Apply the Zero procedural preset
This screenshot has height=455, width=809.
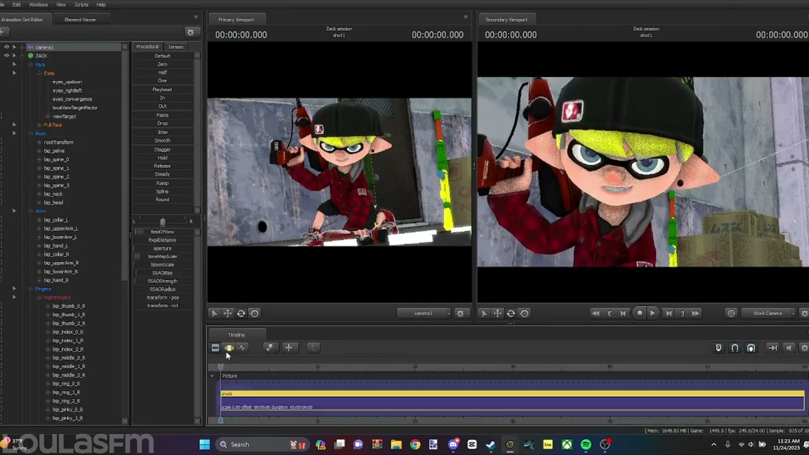coord(162,64)
